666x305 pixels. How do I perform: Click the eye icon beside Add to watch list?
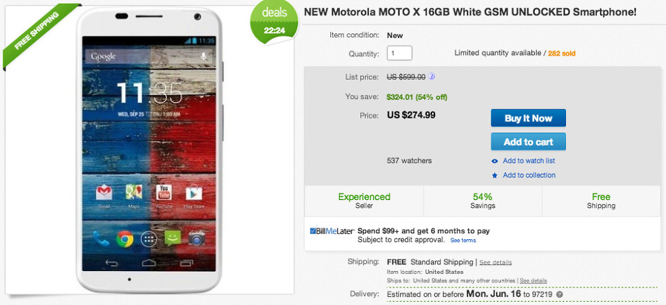(495, 161)
